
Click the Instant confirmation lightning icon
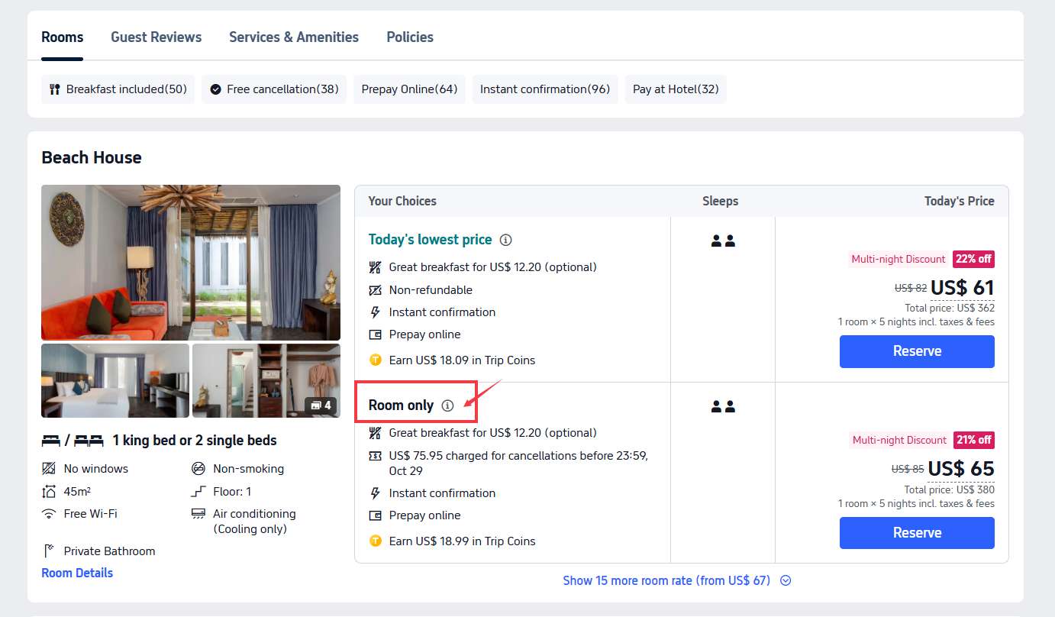click(x=373, y=312)
